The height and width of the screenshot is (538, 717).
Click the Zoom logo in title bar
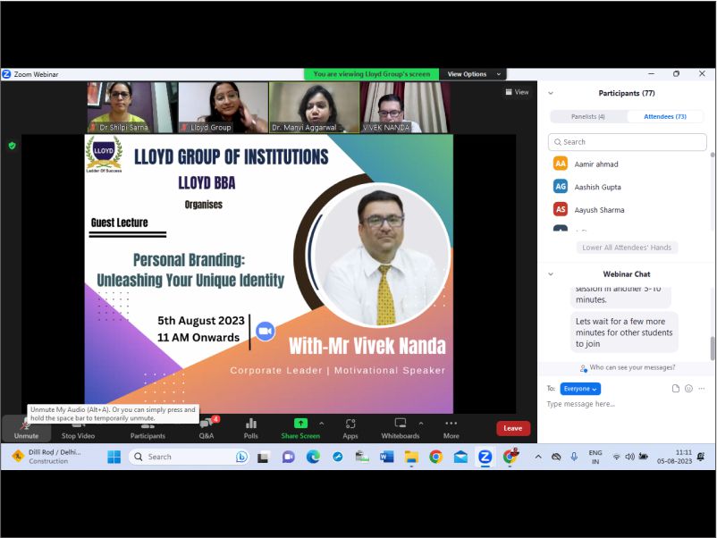(7, 74)
